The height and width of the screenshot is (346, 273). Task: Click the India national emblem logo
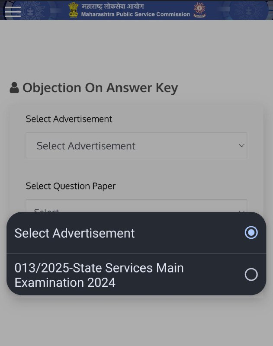(73, 10)
